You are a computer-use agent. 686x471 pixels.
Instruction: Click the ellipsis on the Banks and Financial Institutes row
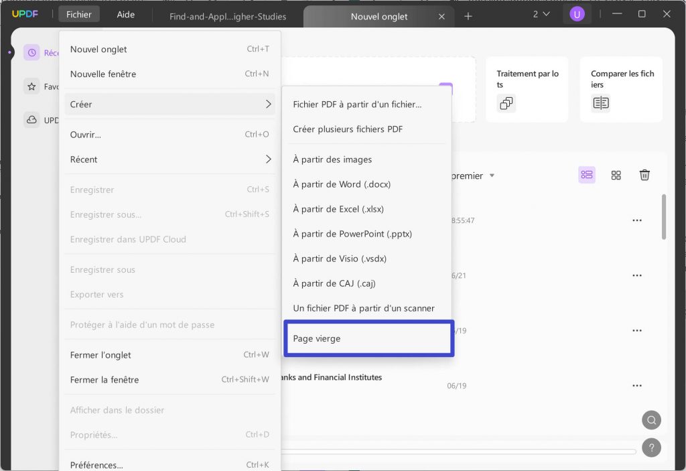pos(637,385)
